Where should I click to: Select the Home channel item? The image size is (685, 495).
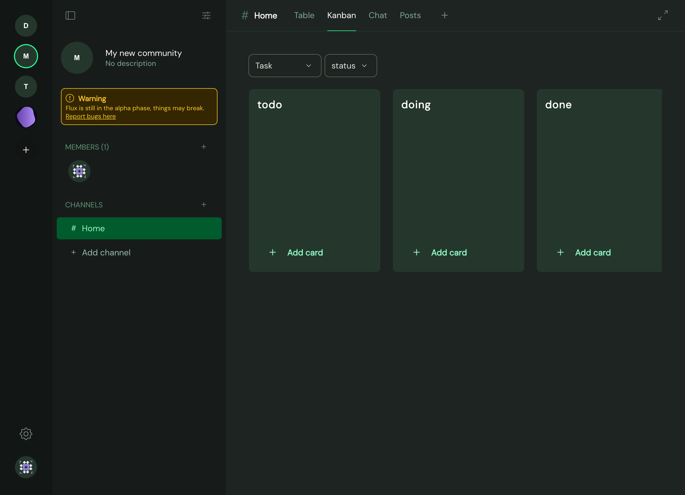139,228
